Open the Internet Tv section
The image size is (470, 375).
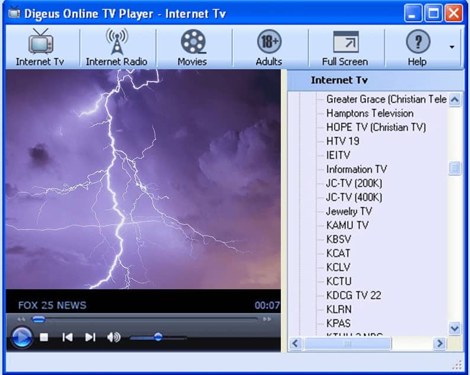point(40,47)
